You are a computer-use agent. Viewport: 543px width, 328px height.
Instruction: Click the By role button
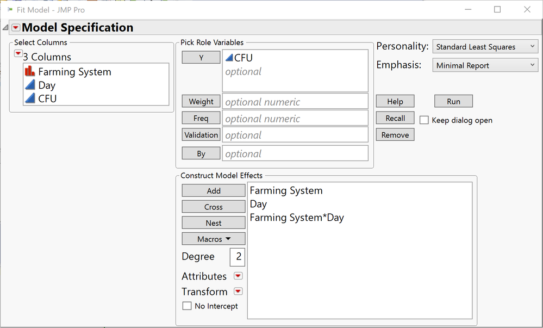tap(201, 153)
